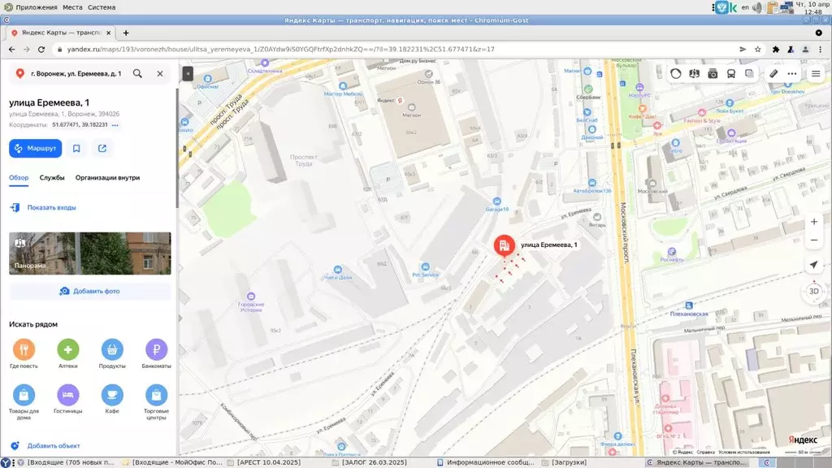Open the Yandex Maps hamburger menu
Image resolution: width=832 pixels, height=468 pixels.
click(x=816, y=74)
